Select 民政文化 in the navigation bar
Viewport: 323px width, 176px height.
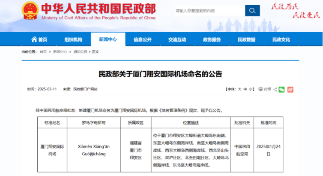(281, 39)
